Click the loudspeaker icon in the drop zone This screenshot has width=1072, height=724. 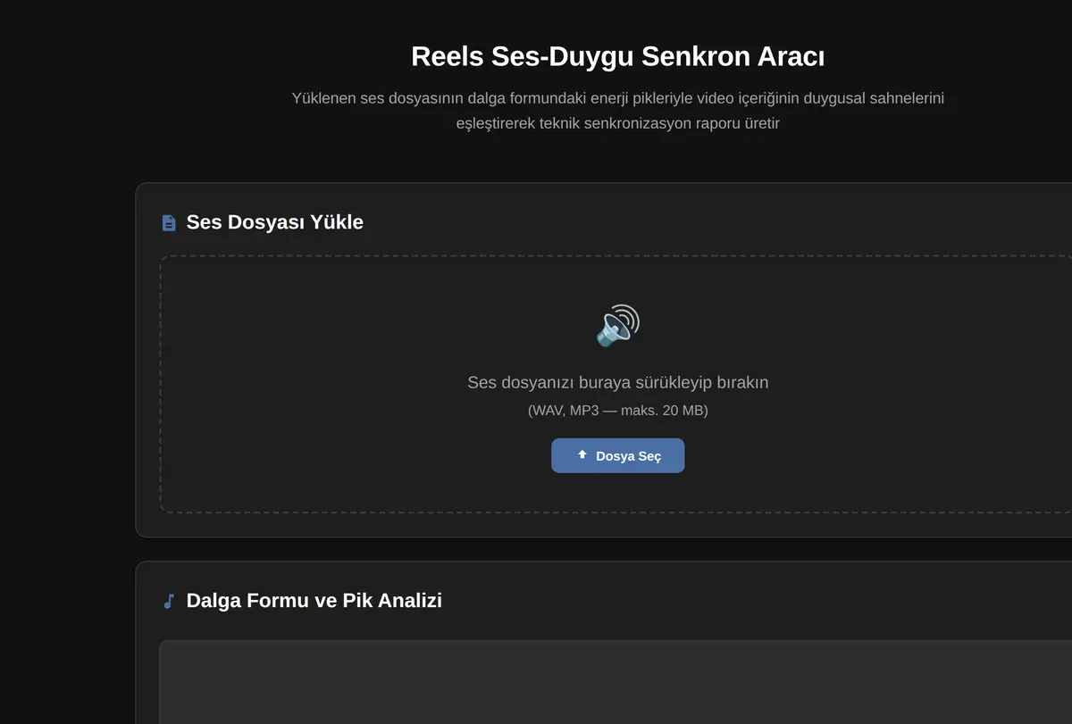click(x=617, y=326)
